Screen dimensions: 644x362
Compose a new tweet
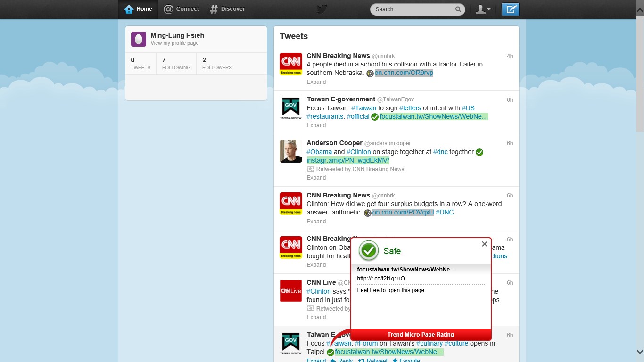point(510,9)
